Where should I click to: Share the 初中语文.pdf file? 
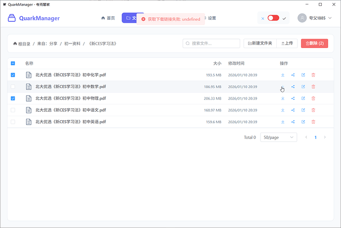(293, 110)
